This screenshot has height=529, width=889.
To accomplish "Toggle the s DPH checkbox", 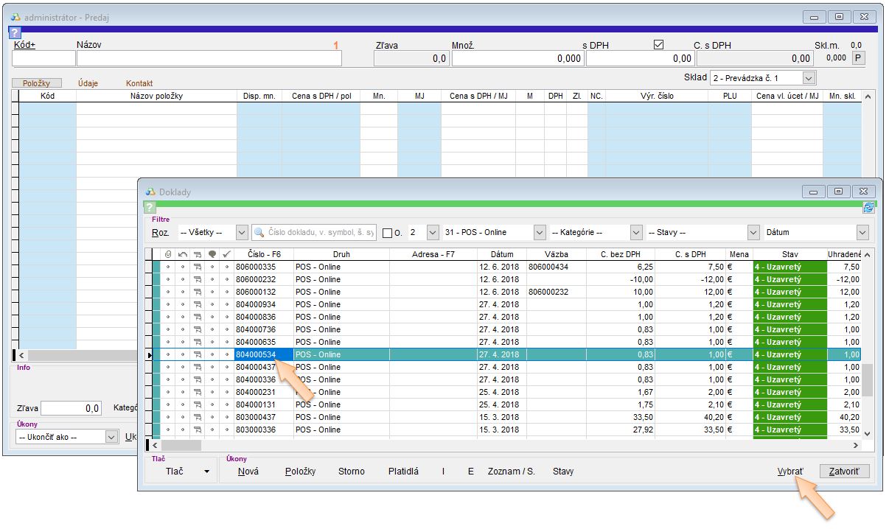I will (658, 45).
